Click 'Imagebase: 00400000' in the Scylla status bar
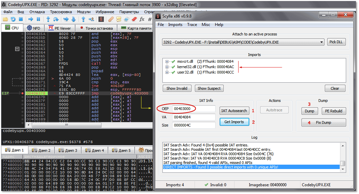This screenshot has width=359, height=194. [267, 185]
